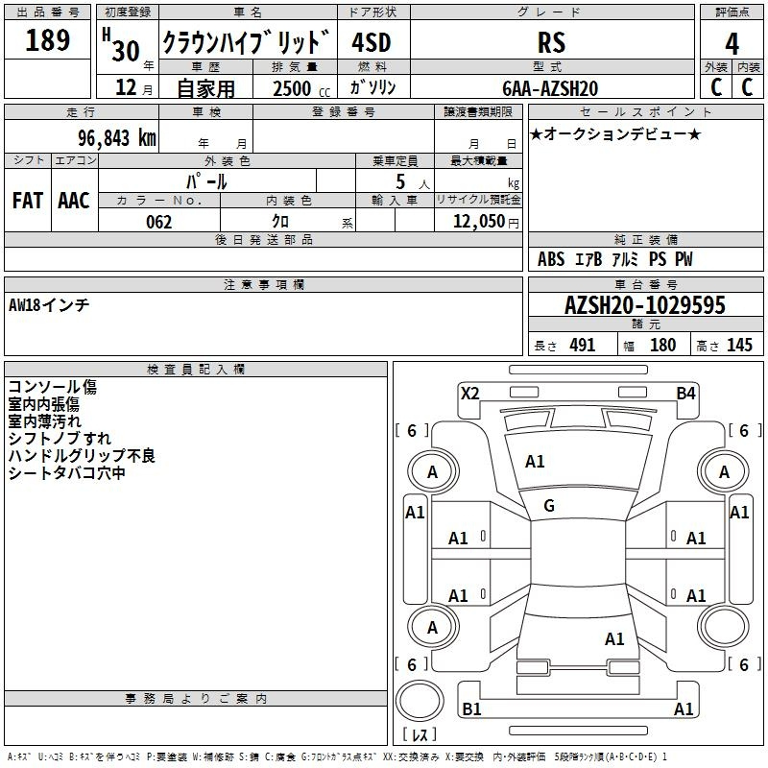The width and height of the screenshot is (768, 768).
Task: Click the upper-left wheel circle marked A
Action: [x=432, y=471]
